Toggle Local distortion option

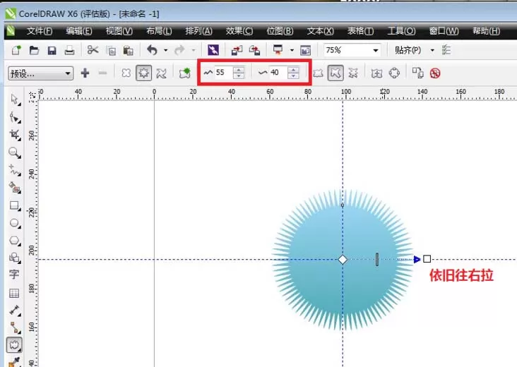[353, 73]
